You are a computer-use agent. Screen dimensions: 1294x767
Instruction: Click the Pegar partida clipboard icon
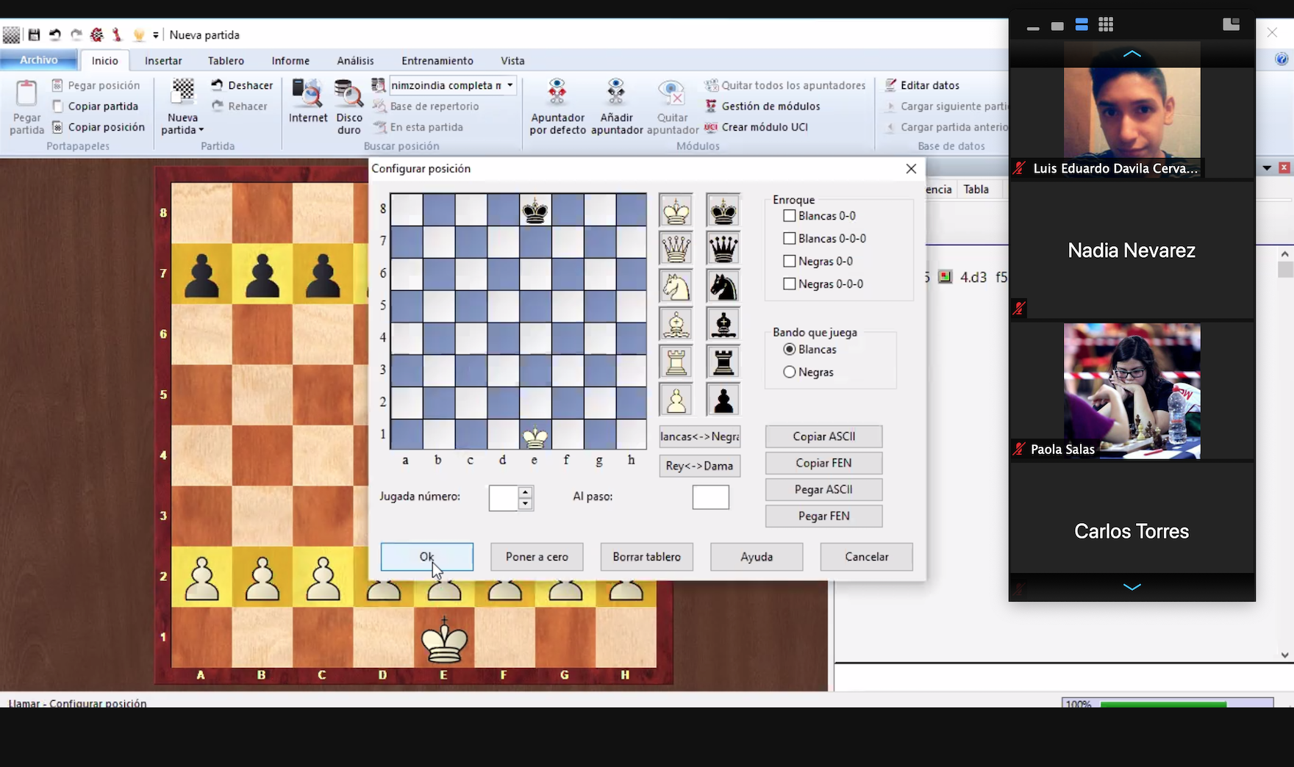coord(26,94)
